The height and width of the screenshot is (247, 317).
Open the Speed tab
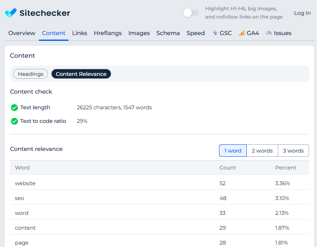pos(196,33)
